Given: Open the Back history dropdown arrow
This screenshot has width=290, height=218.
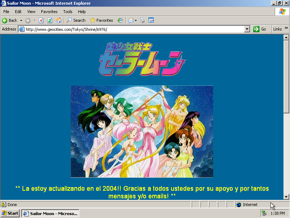Looking at the screenshot, I should tap(21, 20).
